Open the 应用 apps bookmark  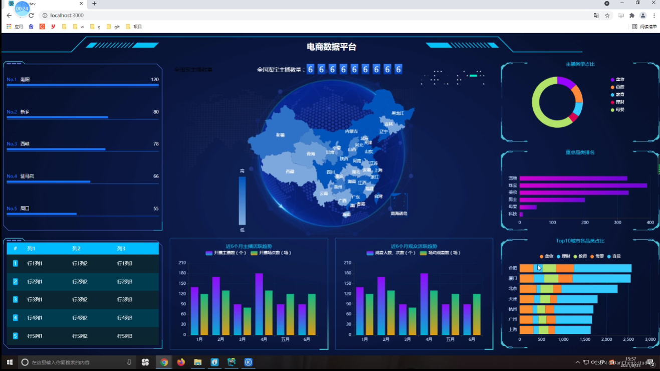[15, 27]
